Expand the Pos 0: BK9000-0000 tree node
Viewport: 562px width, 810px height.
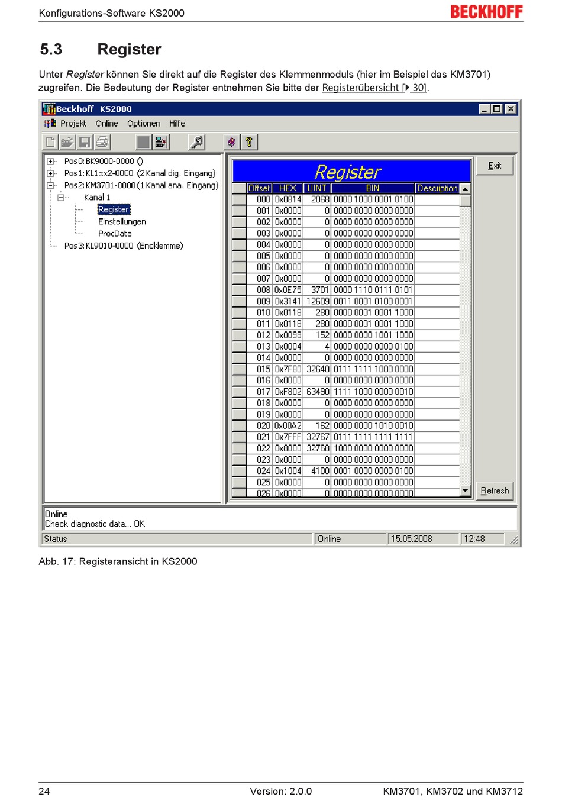[x=51, y=162]
